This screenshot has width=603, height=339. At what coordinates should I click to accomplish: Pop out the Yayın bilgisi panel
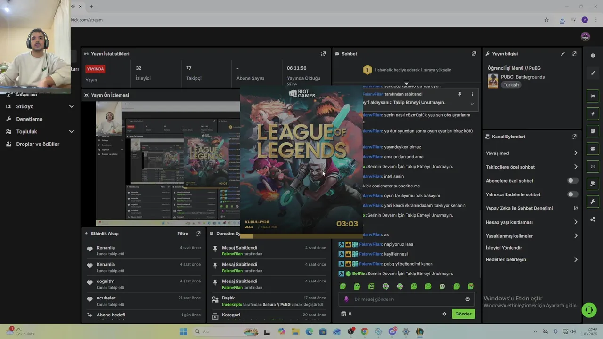[x=574, y=54]
